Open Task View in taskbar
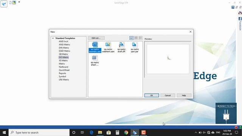242x136 pixels. coord(82,133)
